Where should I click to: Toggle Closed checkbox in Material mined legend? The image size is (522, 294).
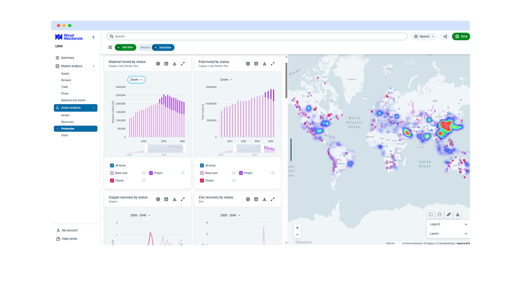click(x=112, y=181)
